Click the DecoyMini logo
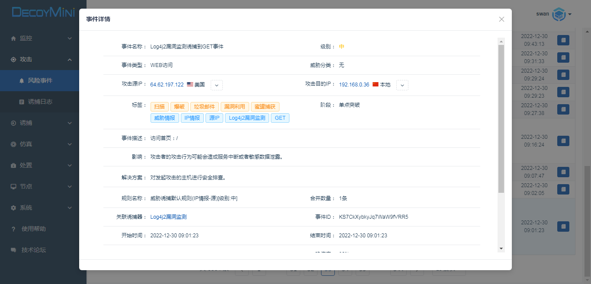The image size is (591, 284). coord(43,12)
